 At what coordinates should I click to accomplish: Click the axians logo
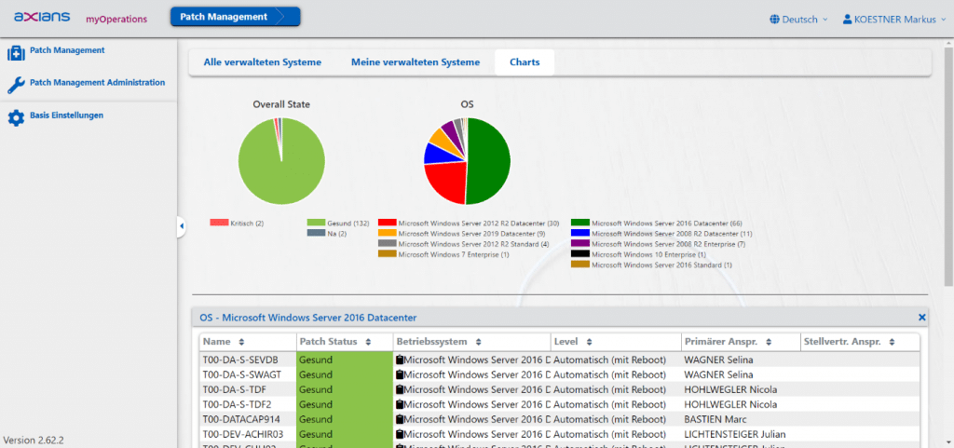pyautogui.click(x=42, y=18)
